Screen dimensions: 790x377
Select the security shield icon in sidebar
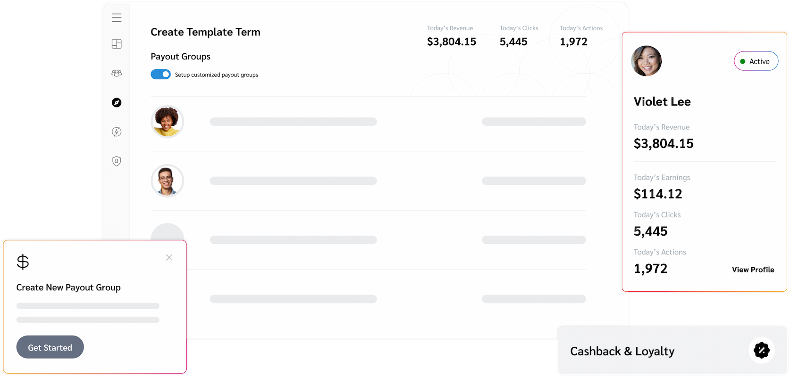pos(116,161)
